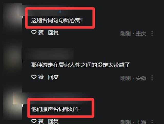Reply to the 这剧台词句句戳心窝 comment
This screenshot has width=164, height=124.
coord(53,33)
